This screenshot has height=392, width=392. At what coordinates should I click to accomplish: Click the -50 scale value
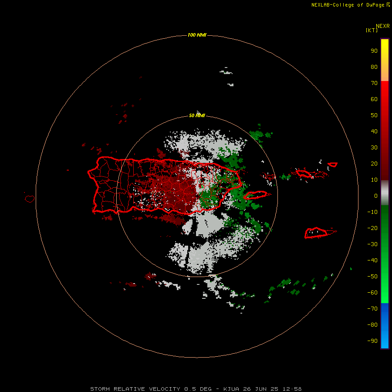point(372,277)
